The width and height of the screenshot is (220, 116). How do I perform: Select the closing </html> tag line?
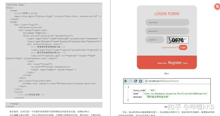pos(10,107)
